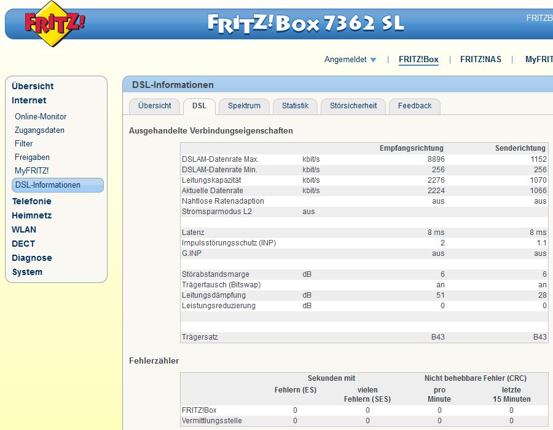Select Übersicht in the sidebar menu
Viewport: 553px width, 430px height.
pyautogui.click(x=33, y=86)
